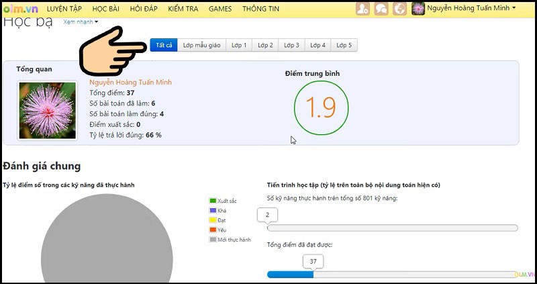Select the Lớp 1 tab
Image resolution: width=537 pixels, height=284 pixels.
pos(239,46)
